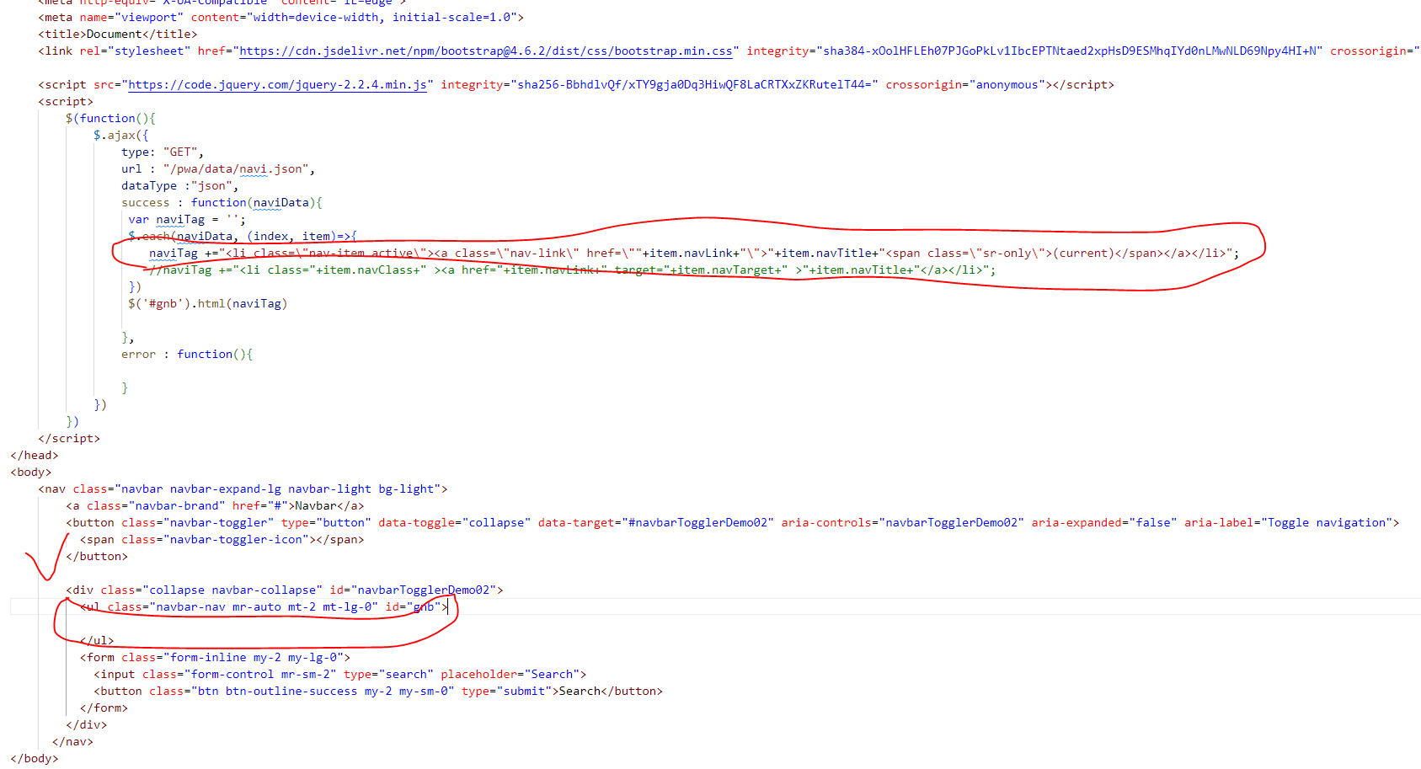1421x769 pixels.
Task: Click the var naviTag = '' line
Action: coord(187,220)
